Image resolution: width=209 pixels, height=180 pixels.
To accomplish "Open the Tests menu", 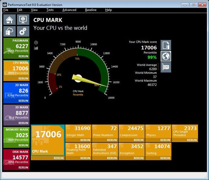I will pos(50,10).
